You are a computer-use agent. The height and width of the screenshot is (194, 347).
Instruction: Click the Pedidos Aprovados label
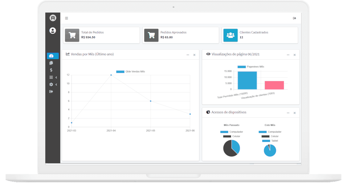click(x=173, y=32)
